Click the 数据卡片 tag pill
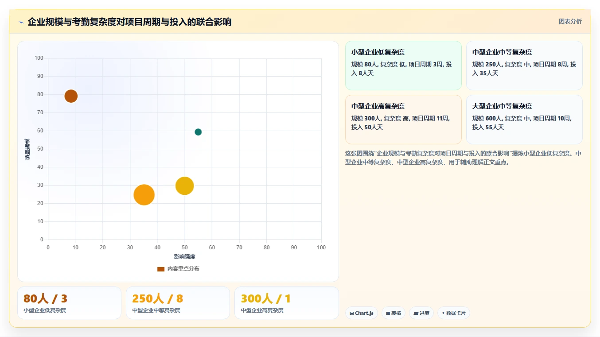Image resolution: width=600 pixels, height=337 pixels. [454, 313]
